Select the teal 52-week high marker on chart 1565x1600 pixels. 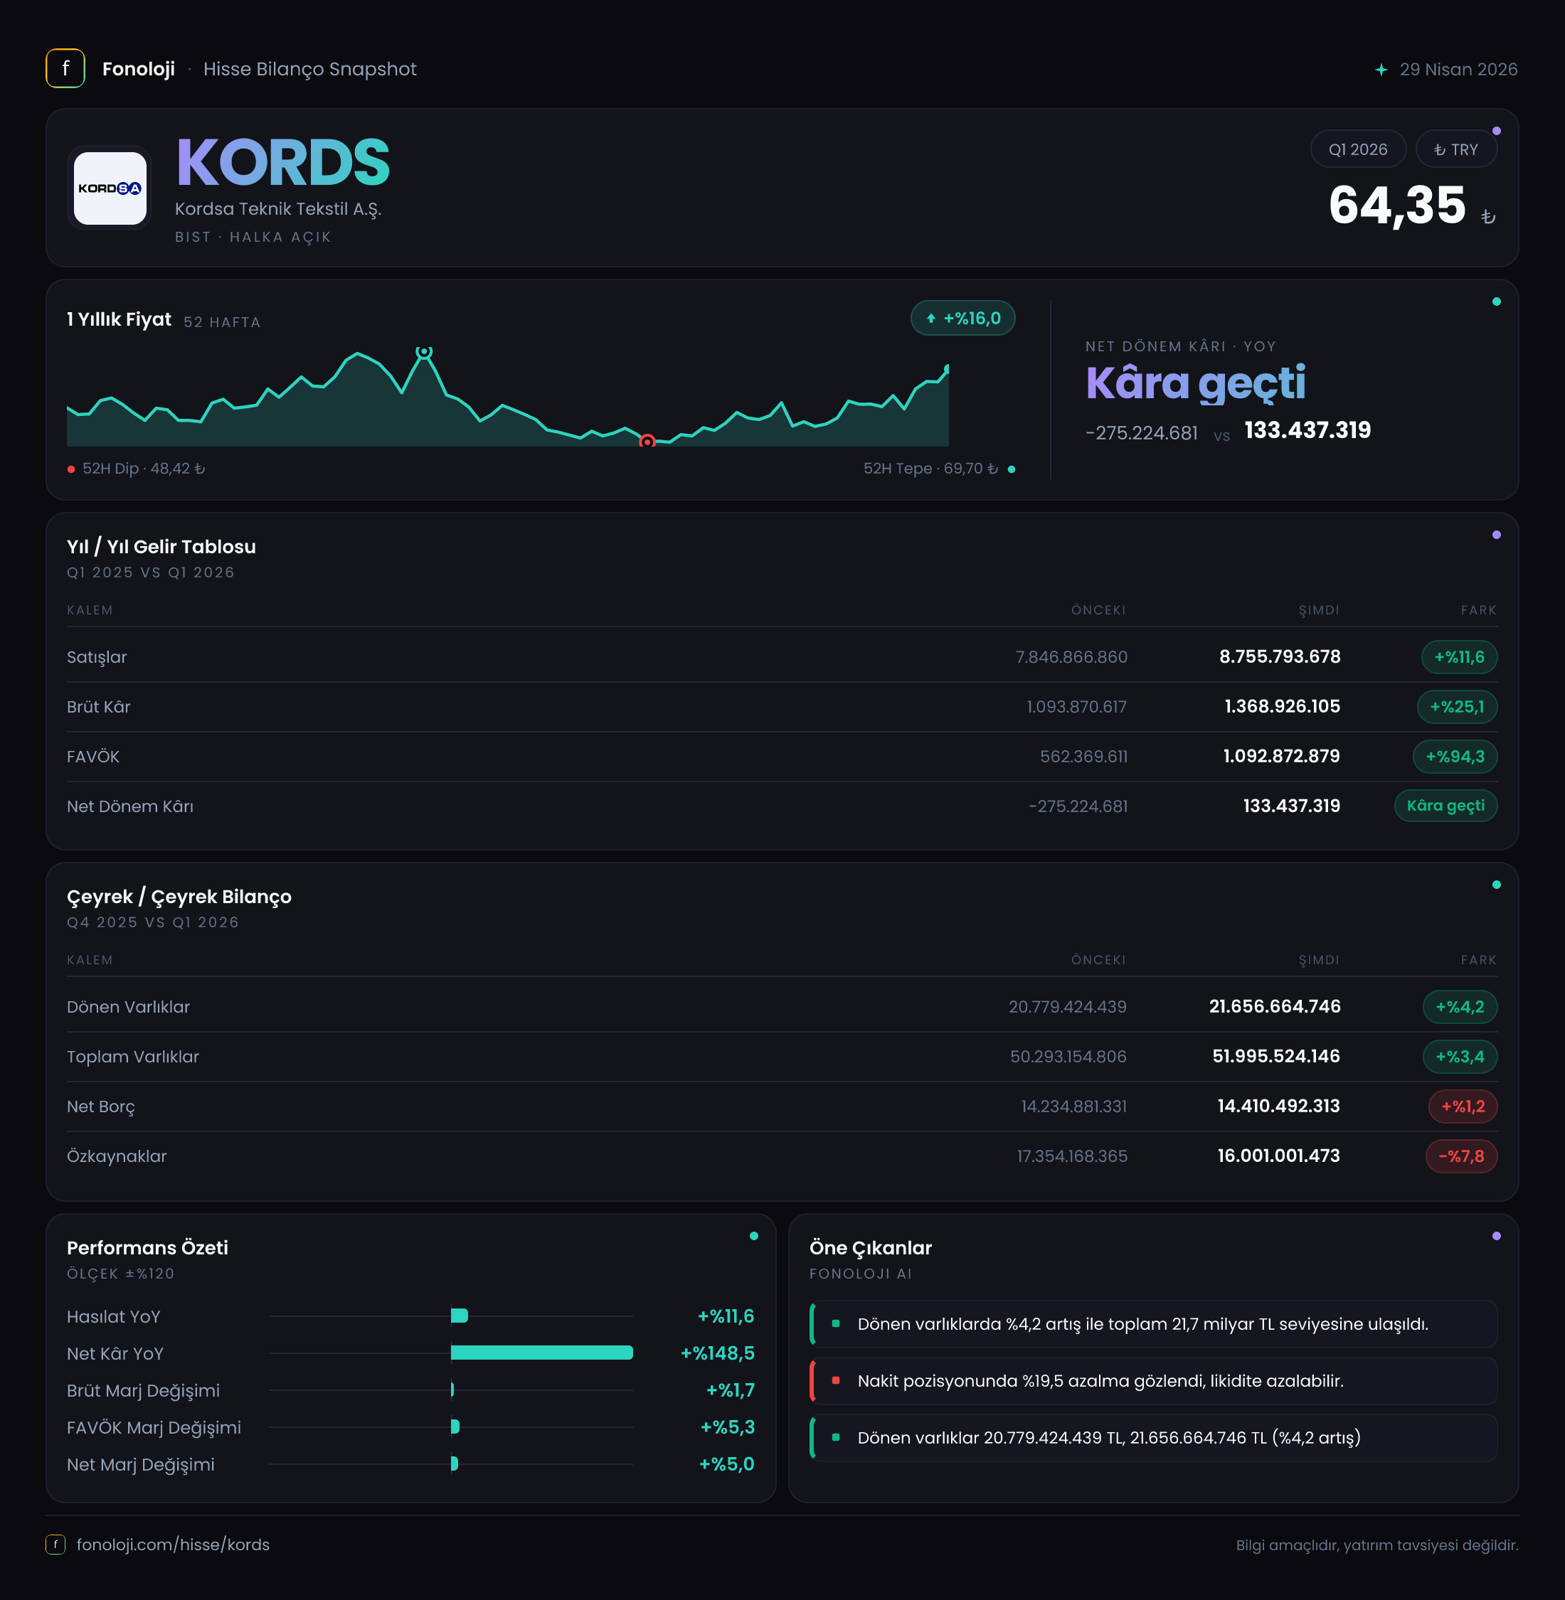423,352
